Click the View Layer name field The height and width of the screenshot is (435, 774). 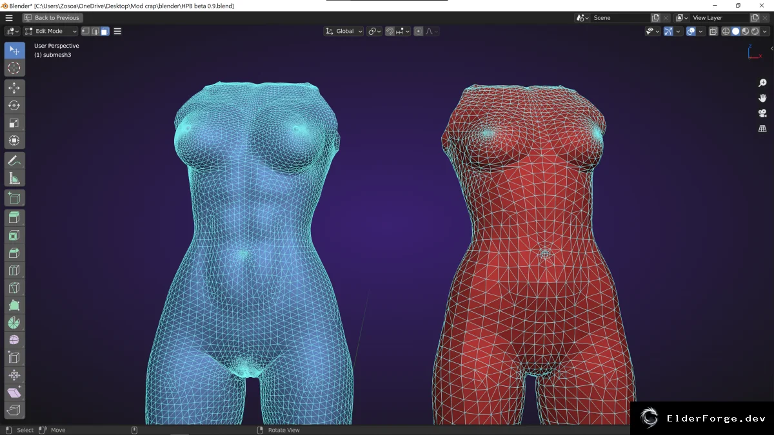720,17
